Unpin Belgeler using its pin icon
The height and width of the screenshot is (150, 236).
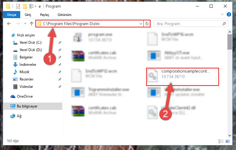60,57
